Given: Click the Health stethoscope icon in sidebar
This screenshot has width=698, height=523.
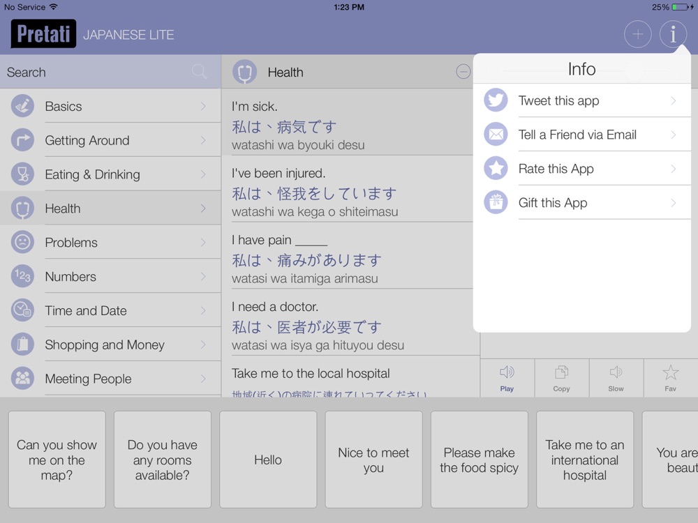Looking at the screenshot, I should (23, 208).
